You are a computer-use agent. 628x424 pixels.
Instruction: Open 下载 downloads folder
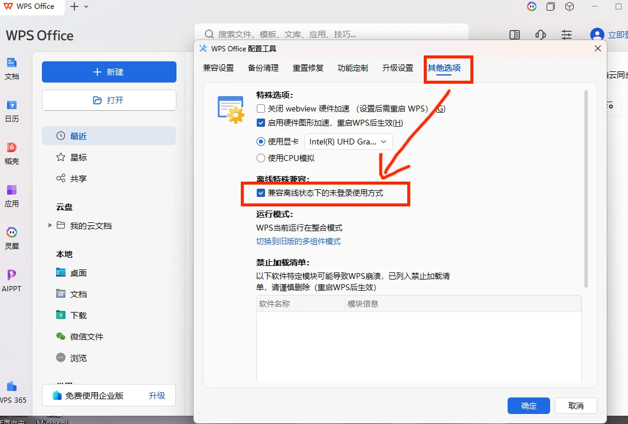click(x=109, y=315)
